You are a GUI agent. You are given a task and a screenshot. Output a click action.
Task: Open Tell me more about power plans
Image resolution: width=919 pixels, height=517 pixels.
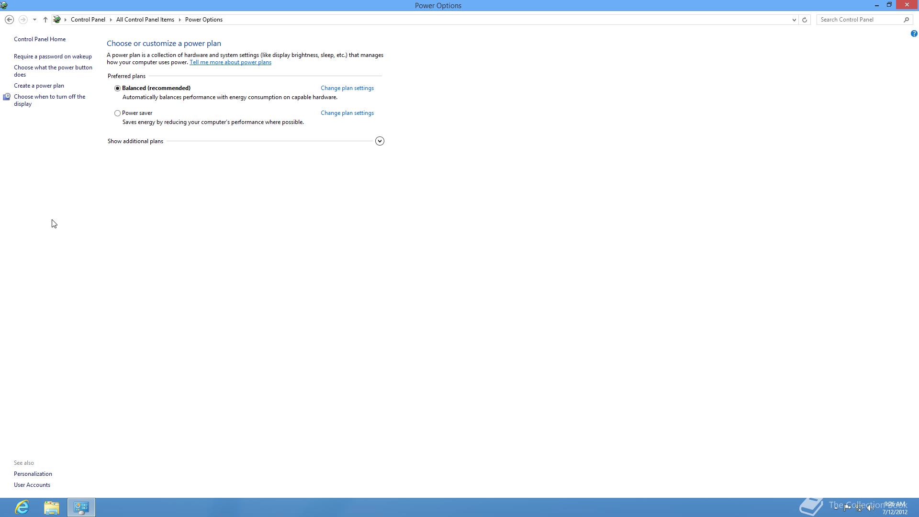pos(230,62)
